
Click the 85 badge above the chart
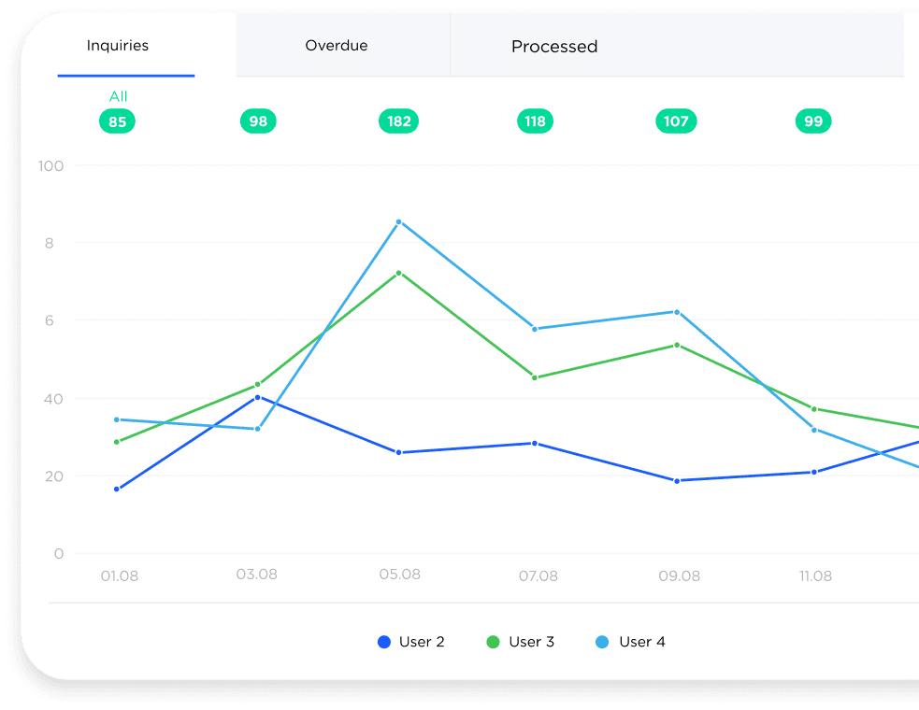[117, 121]
